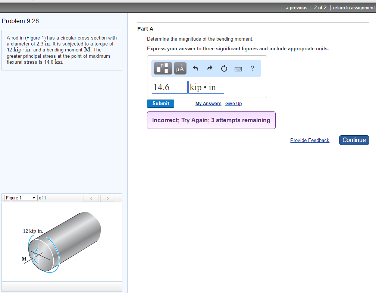Viewport: 376px width, 293px height.
Task: Show keyboard shortcuts via the keyboard icon
Action: point(238,69)
